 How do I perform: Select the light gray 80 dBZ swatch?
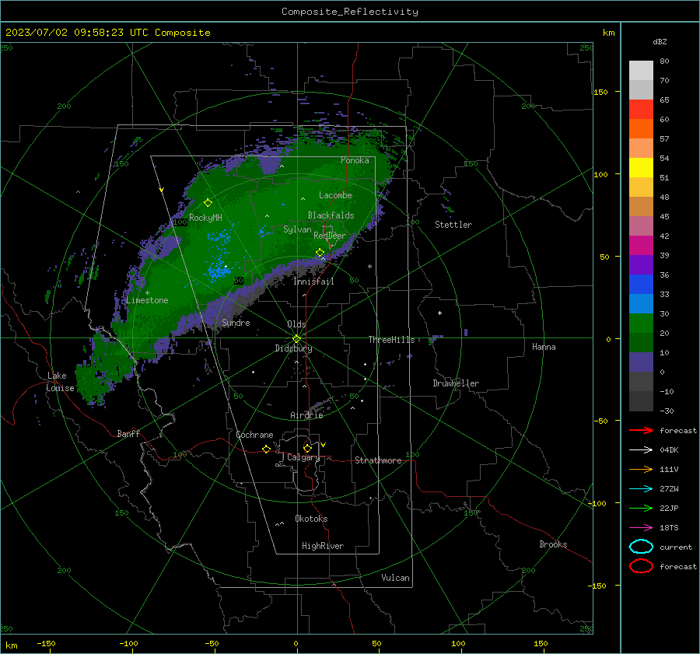(641, 70)
